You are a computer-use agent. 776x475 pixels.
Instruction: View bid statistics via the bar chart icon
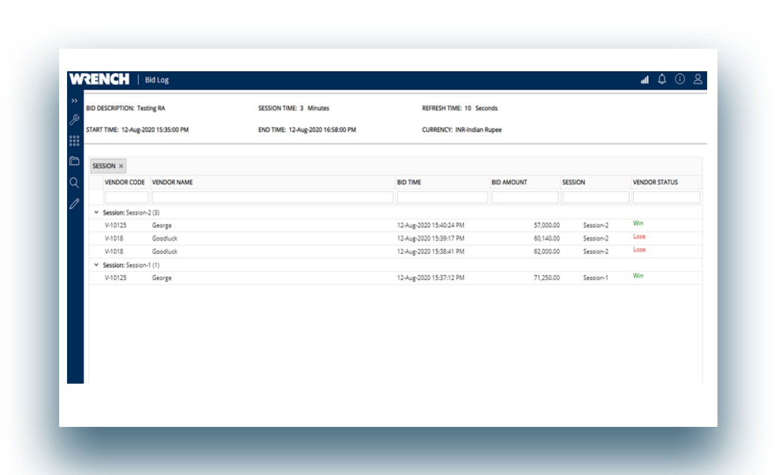644,79
